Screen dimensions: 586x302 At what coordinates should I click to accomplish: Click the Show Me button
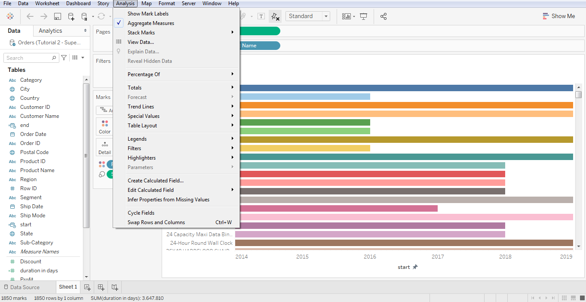tap(558, 16)
